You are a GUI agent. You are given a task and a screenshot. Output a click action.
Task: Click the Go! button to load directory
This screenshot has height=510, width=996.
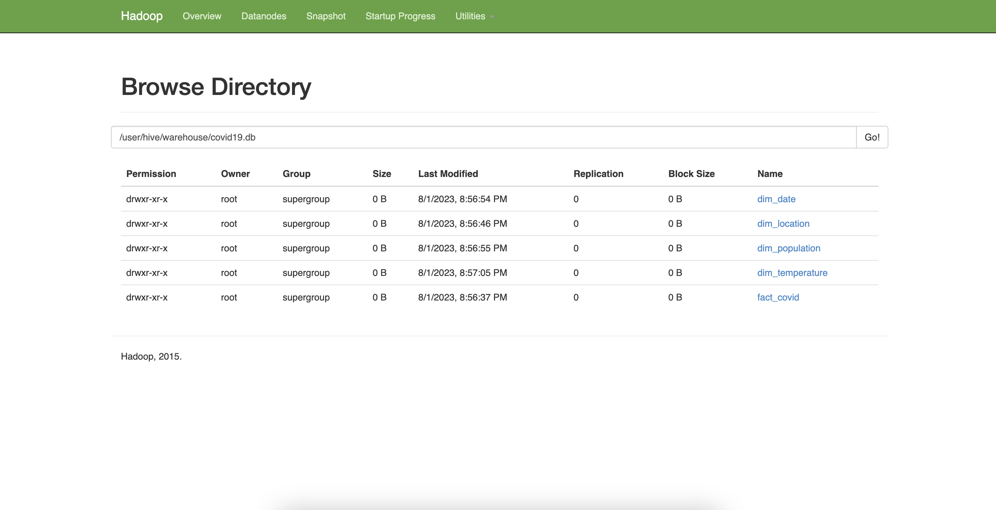click(871, 137)
